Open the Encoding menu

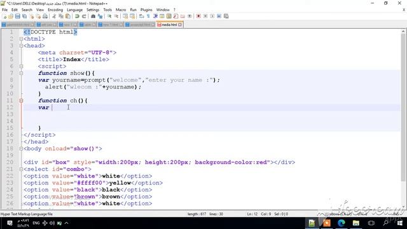(55, 10)
